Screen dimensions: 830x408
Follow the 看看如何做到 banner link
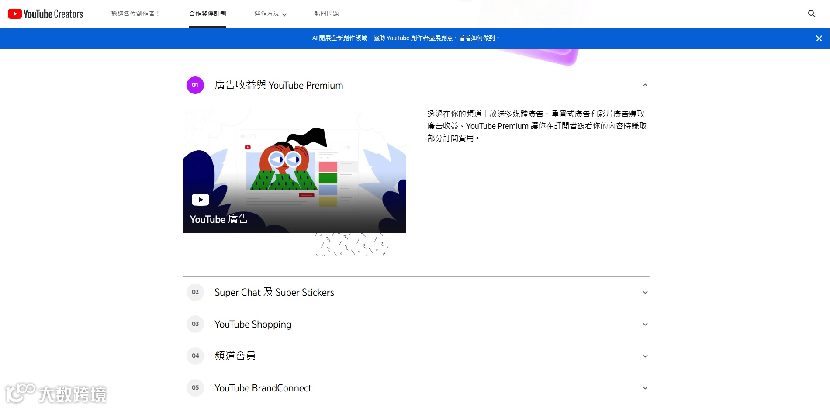coord(477,38)
